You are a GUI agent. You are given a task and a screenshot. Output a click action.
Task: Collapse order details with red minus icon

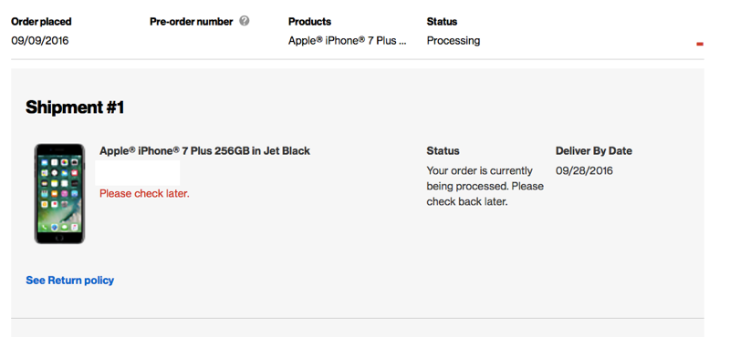(x=699, y=44)
